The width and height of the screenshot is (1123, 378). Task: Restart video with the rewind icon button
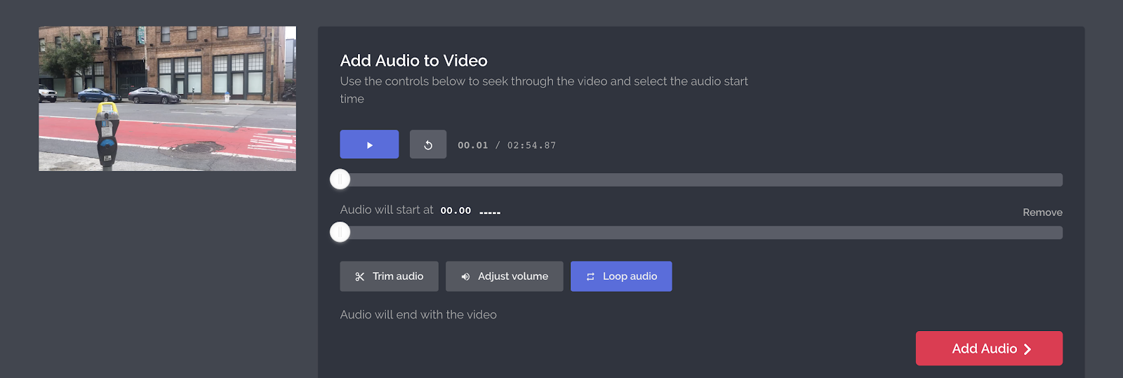[x=428, y=144]
